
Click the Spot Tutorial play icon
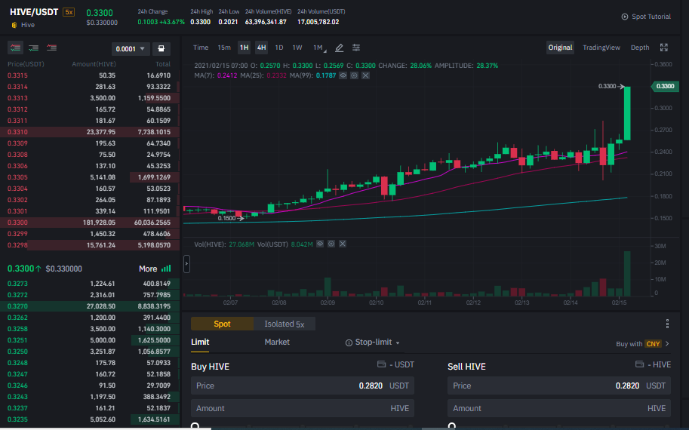click(x=624, y=17)
